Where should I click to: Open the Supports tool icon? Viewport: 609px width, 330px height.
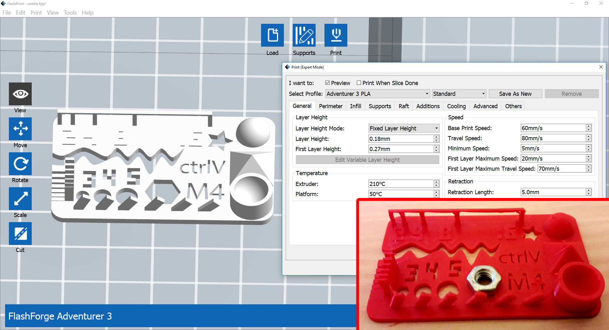click(x=304, y=35)
